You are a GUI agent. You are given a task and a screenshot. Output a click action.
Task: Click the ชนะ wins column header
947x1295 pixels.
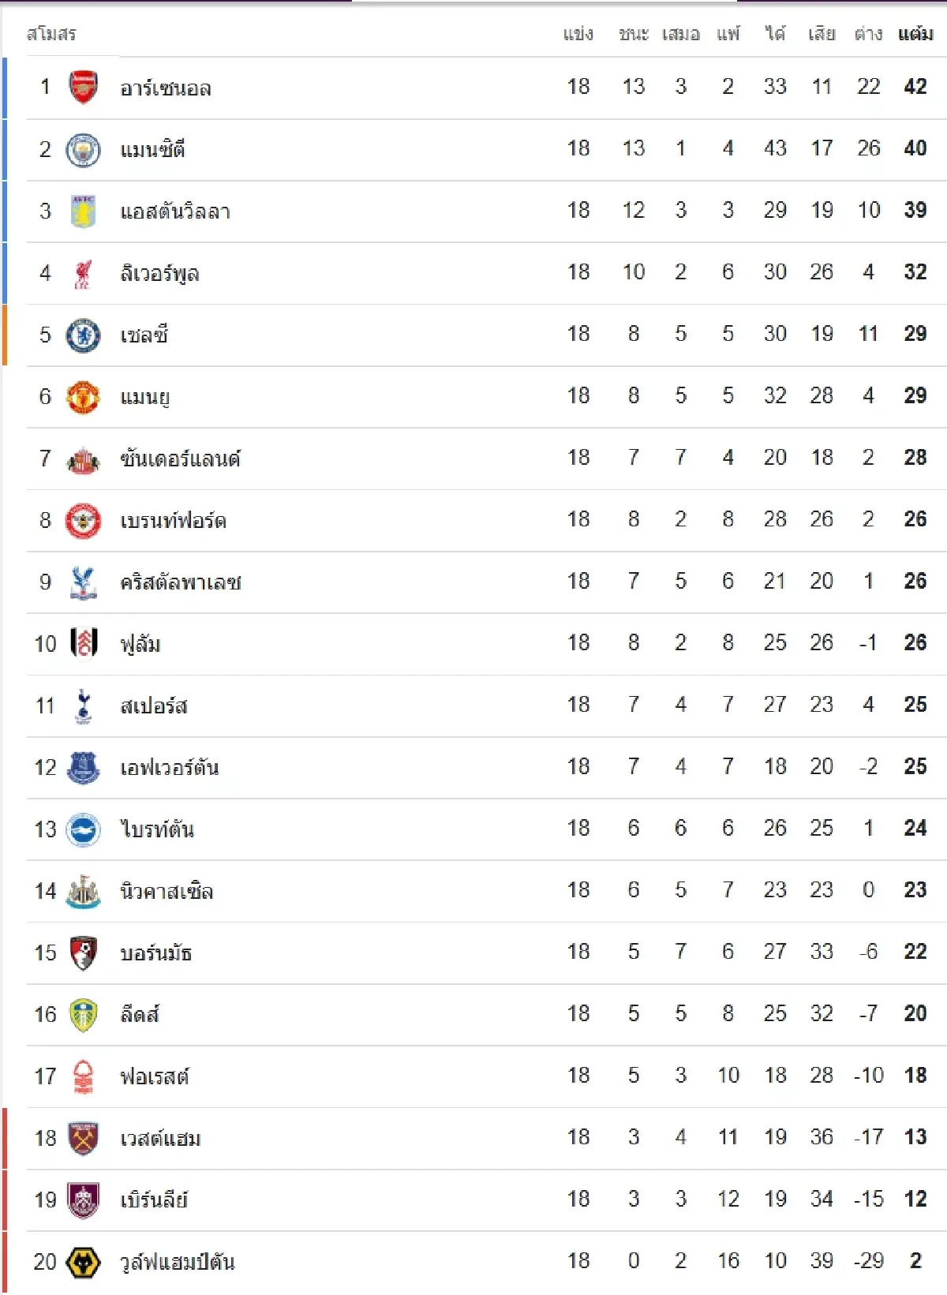(x=634, y=34)
